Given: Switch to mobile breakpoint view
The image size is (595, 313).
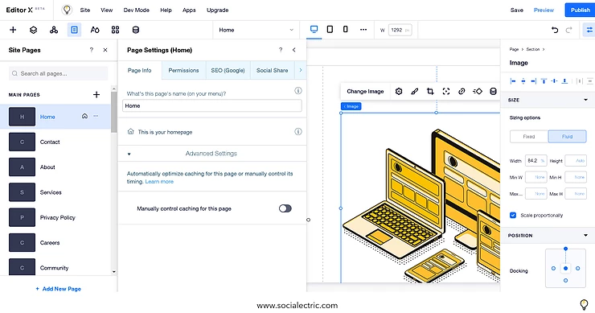Looking at the screenshot, I should [x=345, y=29].
